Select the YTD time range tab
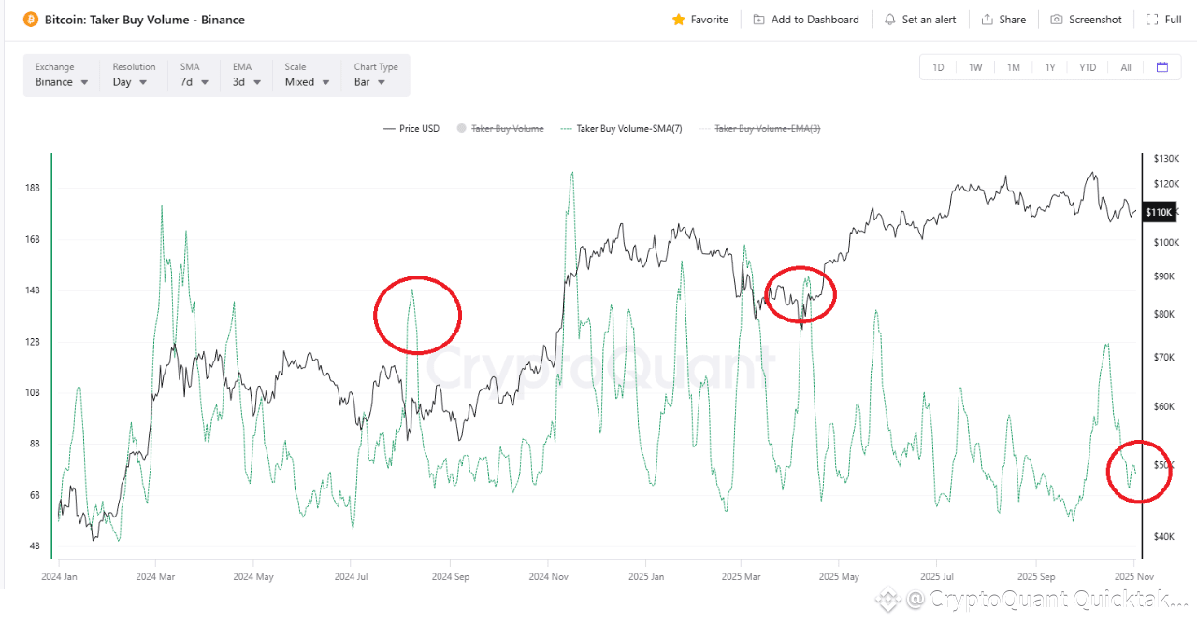 point(1088,67)
